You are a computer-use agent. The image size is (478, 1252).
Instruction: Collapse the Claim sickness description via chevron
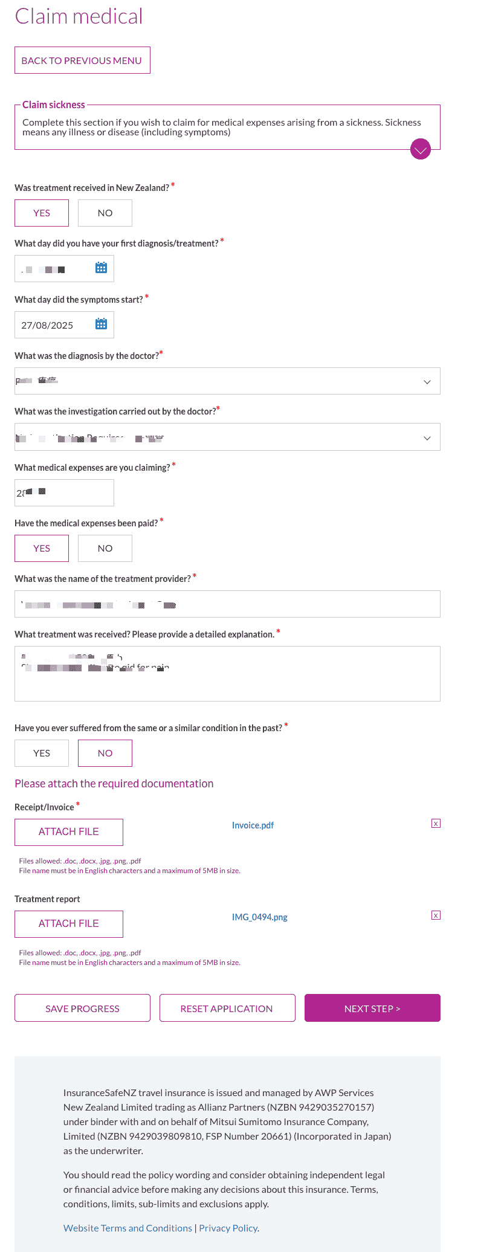[x=421, y=149]
